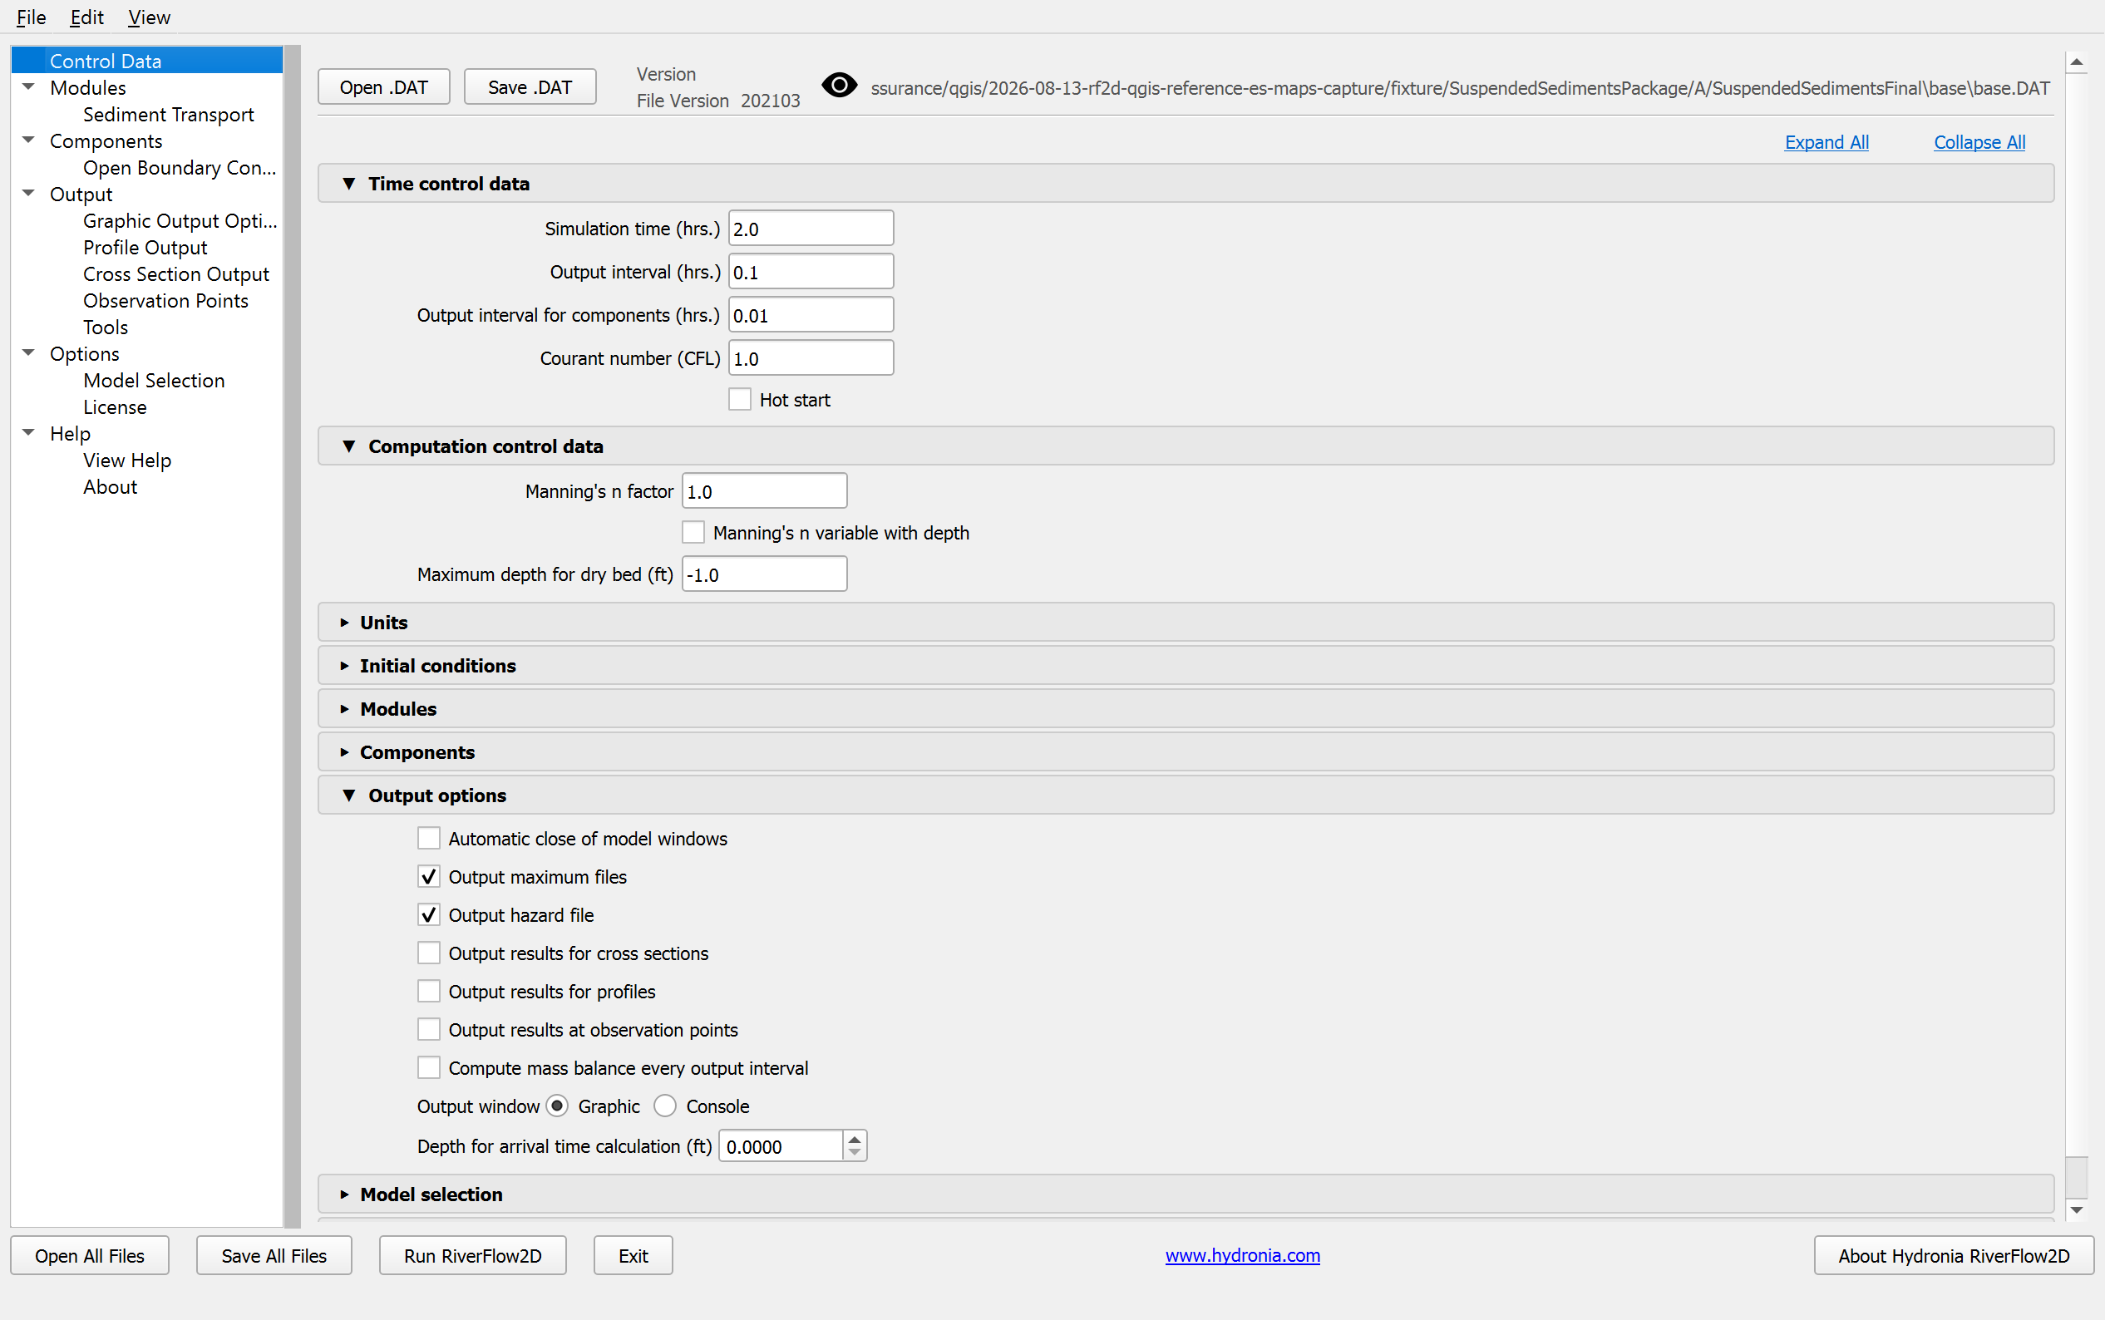Click Maximum depth for dry bed field
This screenshot has height=1320, width=2105.
pos(764,574)
